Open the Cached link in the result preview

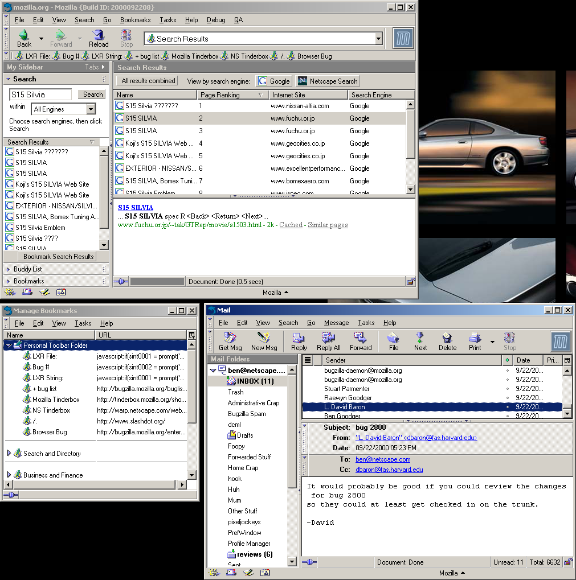tap(291, 225)
